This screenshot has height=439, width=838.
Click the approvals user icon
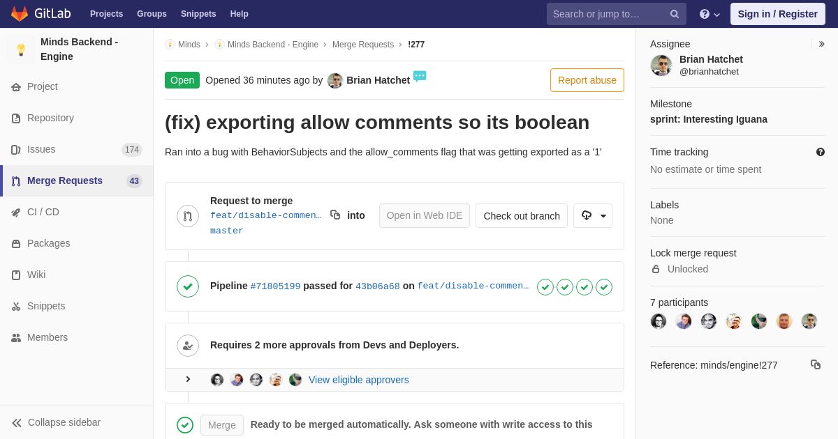[188, 346]
